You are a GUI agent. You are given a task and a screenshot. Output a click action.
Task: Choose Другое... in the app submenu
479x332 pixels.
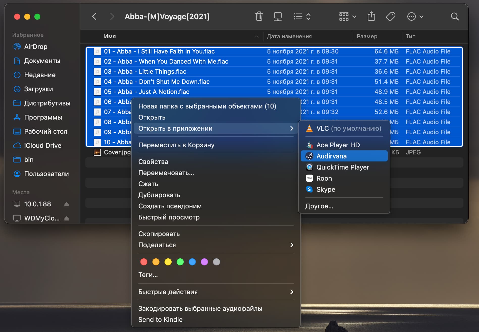point(344,206)
